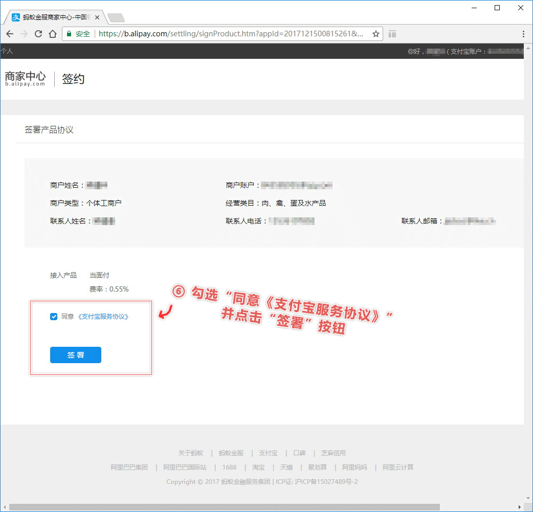Click the 费率：0.55% text

109,289
